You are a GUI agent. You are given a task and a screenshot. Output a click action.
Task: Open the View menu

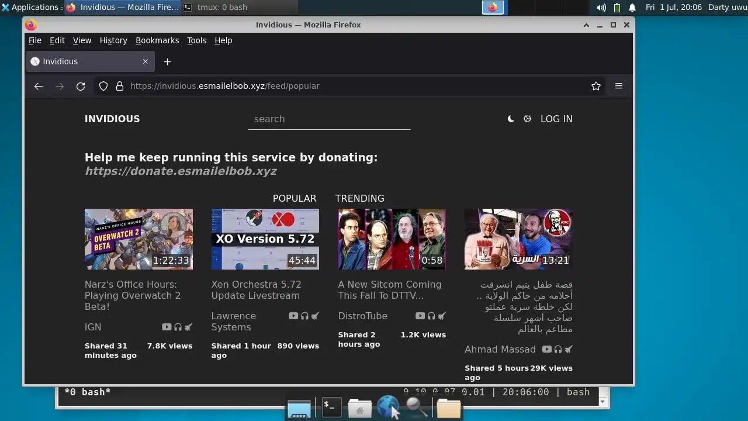(x=82, y=40)
